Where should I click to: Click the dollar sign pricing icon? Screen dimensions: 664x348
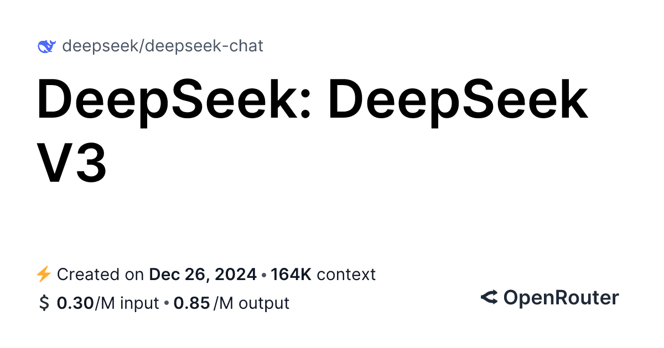(x=44, y=303)
